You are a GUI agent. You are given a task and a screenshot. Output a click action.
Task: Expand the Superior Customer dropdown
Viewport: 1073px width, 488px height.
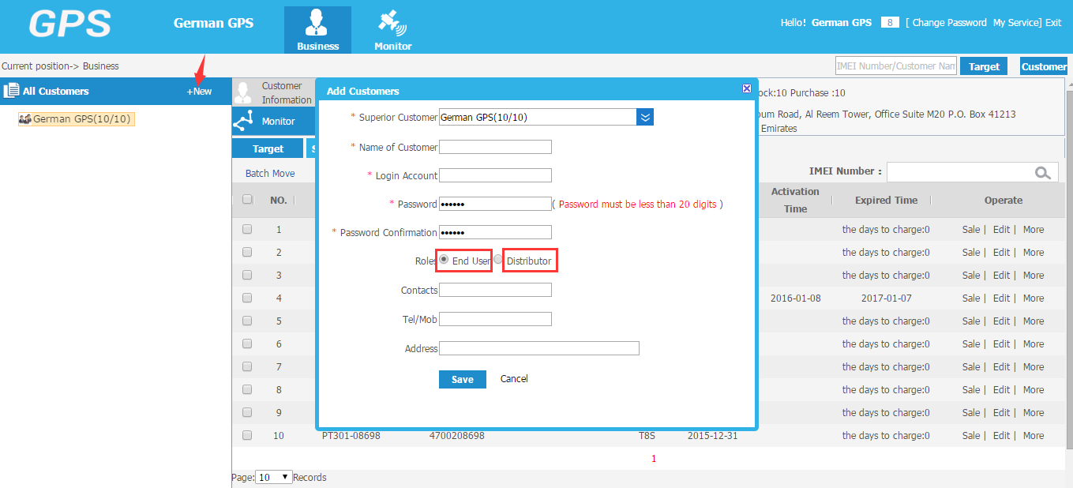(x=645, y=117)
